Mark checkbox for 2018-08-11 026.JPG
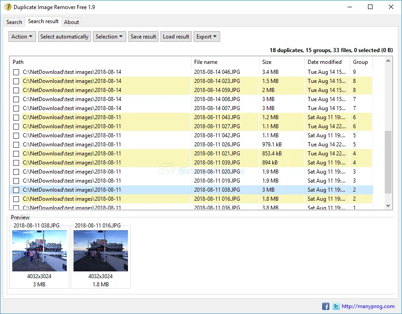 [16, 145]
